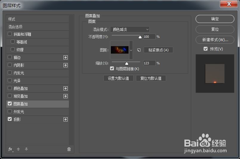
Task: Create new preset from current pattern icon
Action: tap(139, 50)
